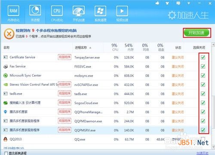
Task: Uncheck the nvSCPAPISvr.exe row close checkbox
Action: click(x=203, y=84)
